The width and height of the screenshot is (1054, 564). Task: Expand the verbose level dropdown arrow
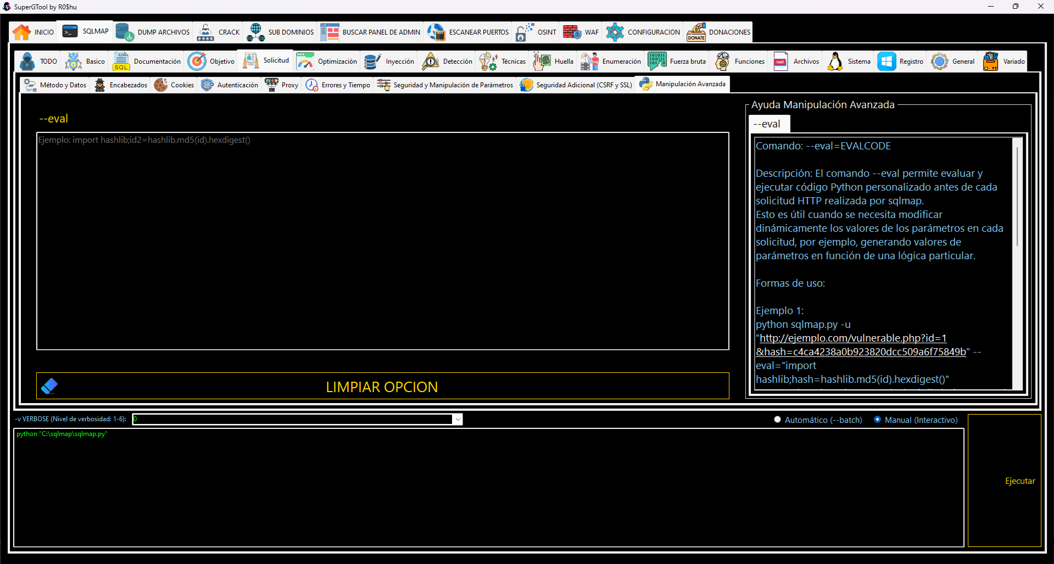coord(458,420)
